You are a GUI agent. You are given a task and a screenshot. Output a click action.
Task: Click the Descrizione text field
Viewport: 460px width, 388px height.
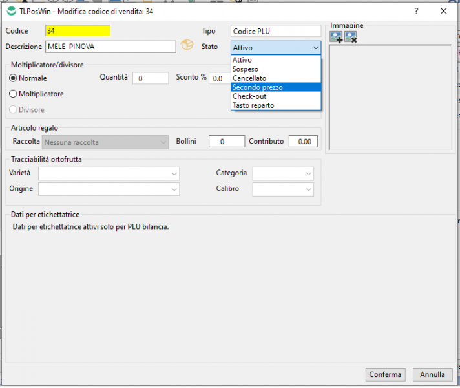110,47
